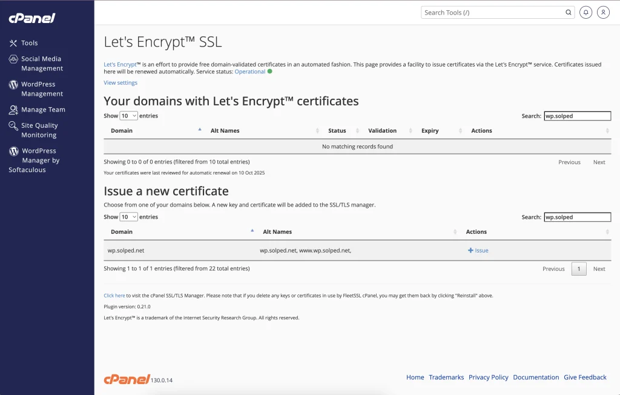620x395 pixels.
Task: Open the Social Media Management icon
Action: pyautogui.click(x=13, y=59)
